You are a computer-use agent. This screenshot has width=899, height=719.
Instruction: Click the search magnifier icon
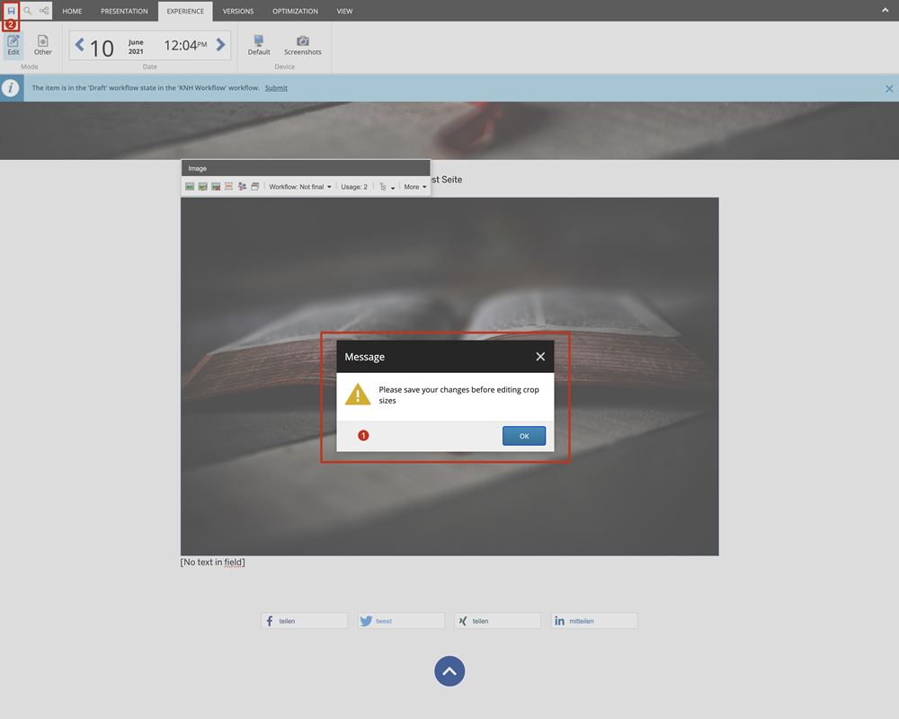point(28,11)
